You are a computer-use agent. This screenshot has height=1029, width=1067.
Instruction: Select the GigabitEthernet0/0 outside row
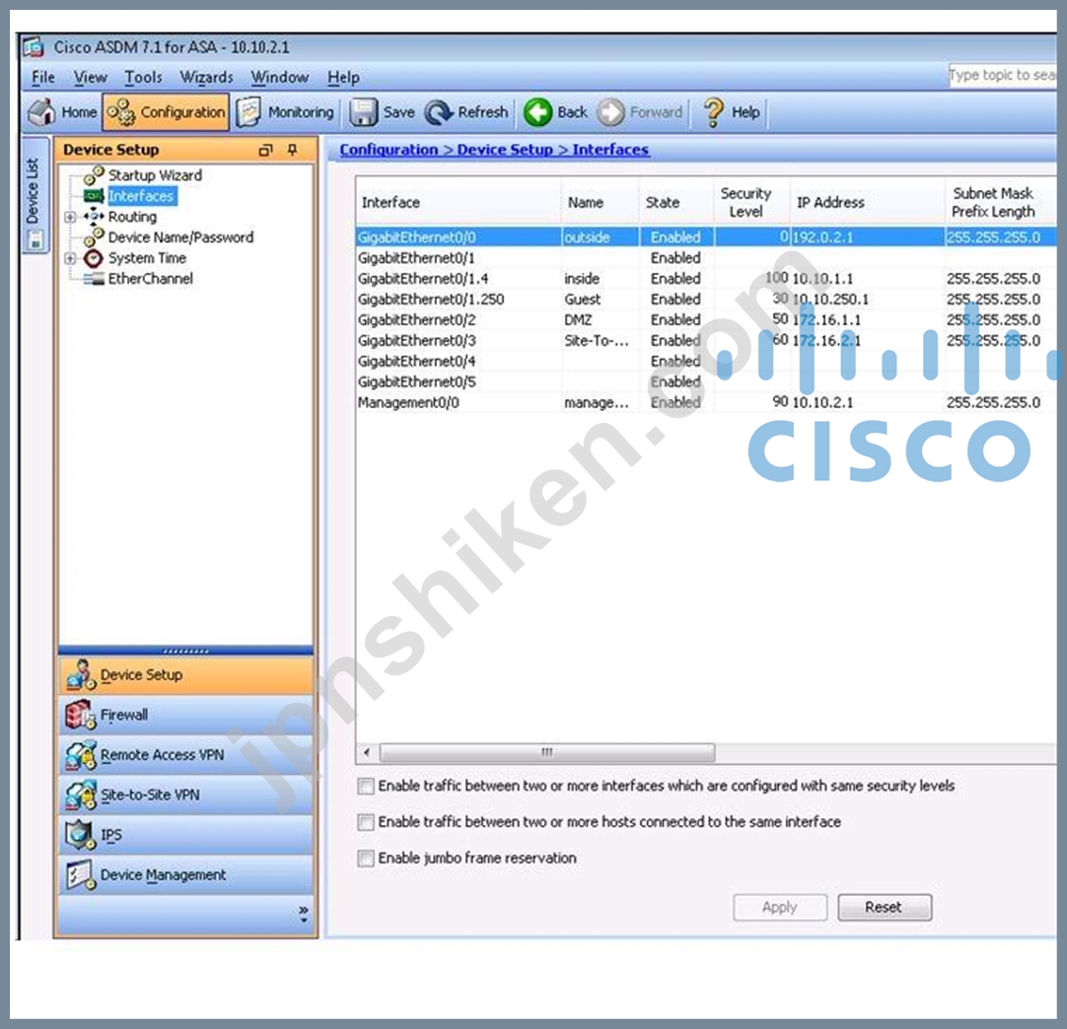click(x=706, y=238)
